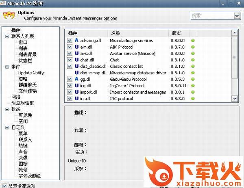
Task: Click green status dot for avs.dll
Action: [193, 54]
